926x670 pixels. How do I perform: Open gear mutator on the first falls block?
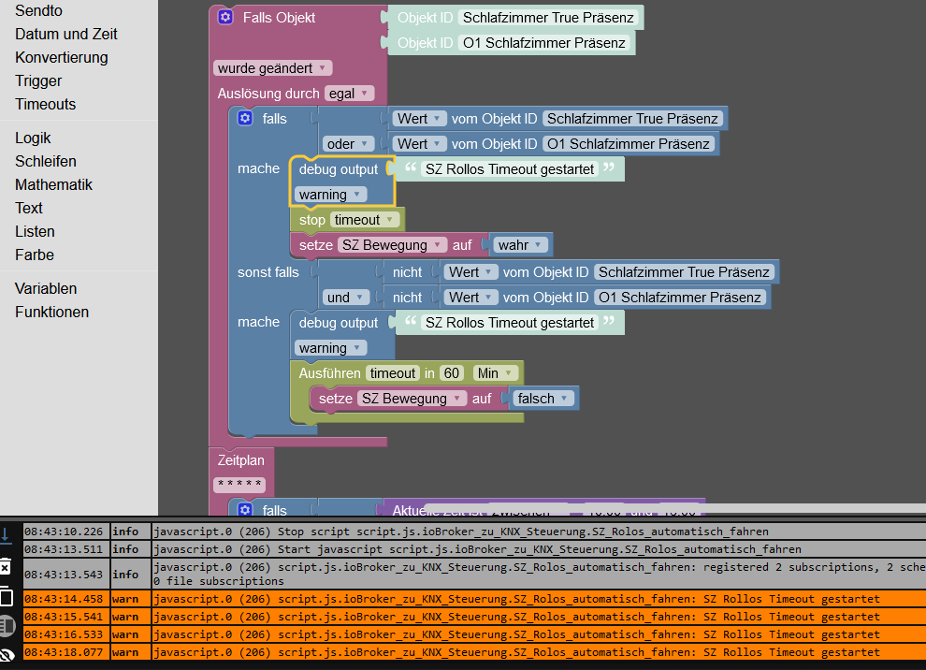pos(245,118)
